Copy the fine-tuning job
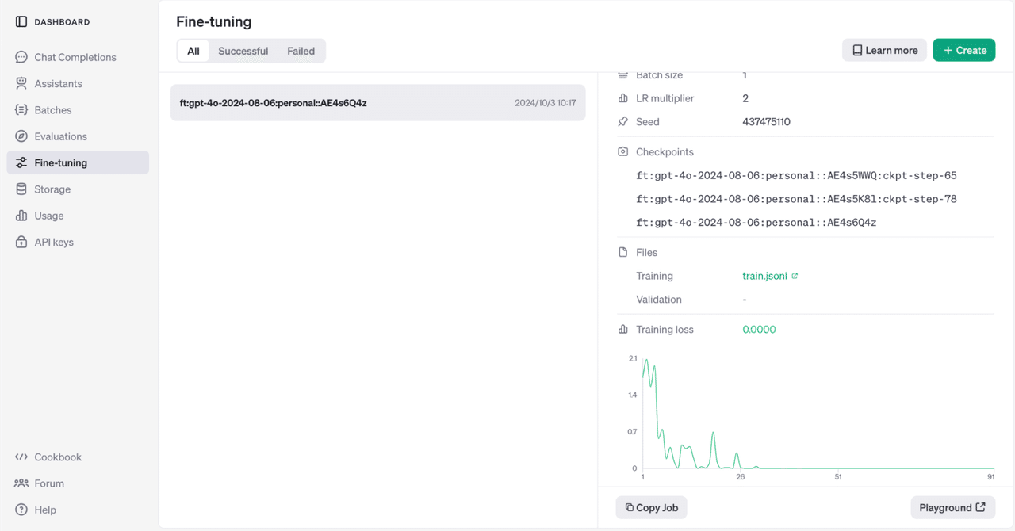 651,507
